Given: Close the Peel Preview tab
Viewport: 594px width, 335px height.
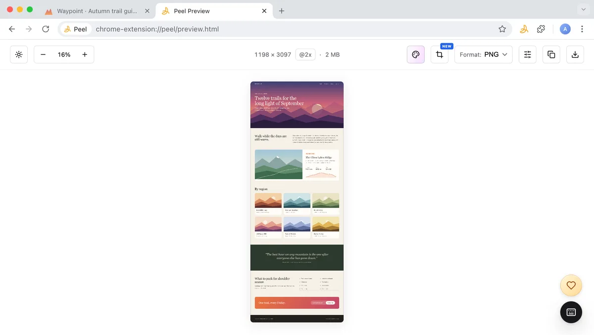Looking at the screenshot, I should (x=264, y=11).
